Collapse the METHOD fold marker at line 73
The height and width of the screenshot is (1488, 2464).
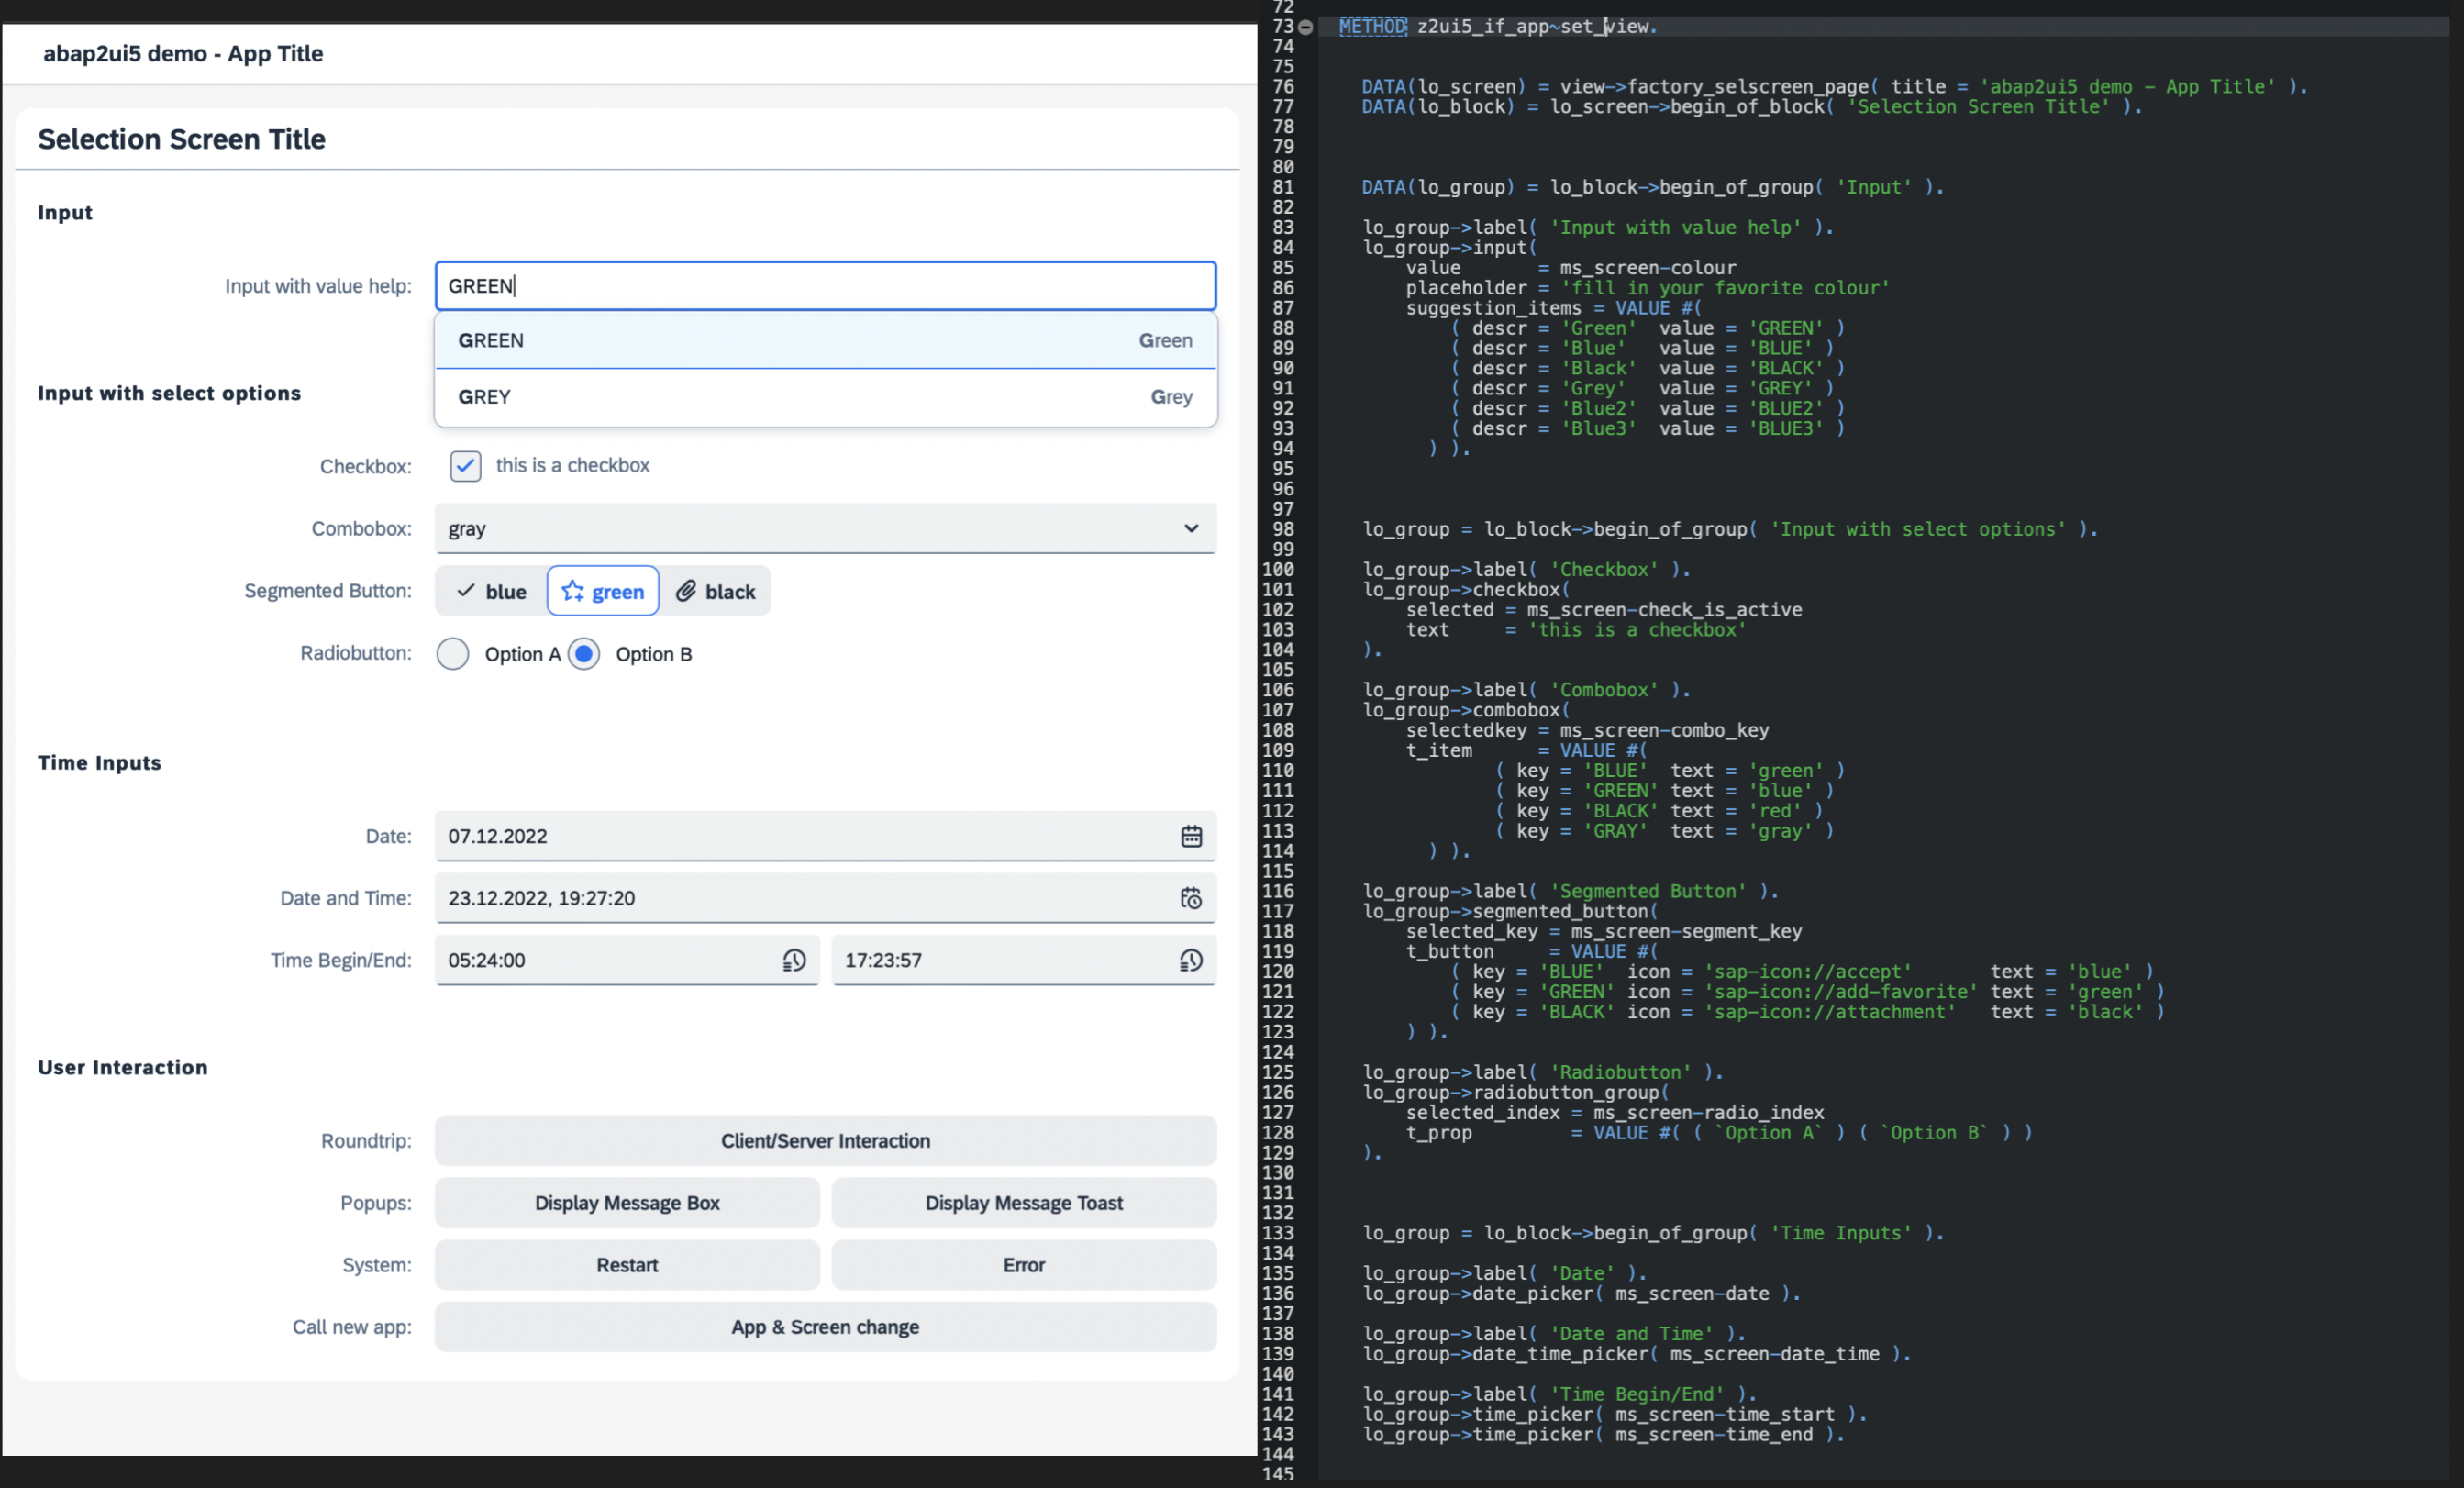[1305, 27]
